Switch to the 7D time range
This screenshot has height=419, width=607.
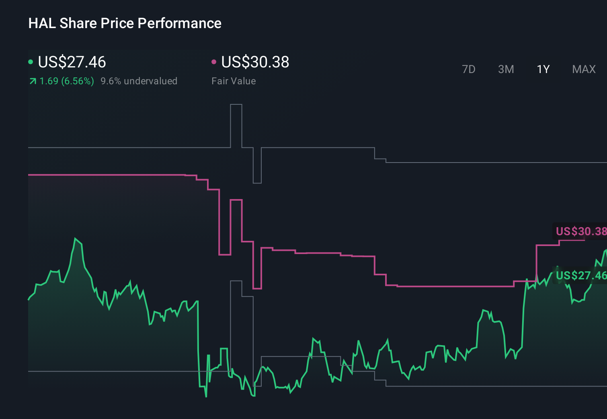coord(469,69)
